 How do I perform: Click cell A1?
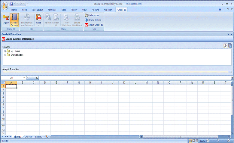(11, 86)
